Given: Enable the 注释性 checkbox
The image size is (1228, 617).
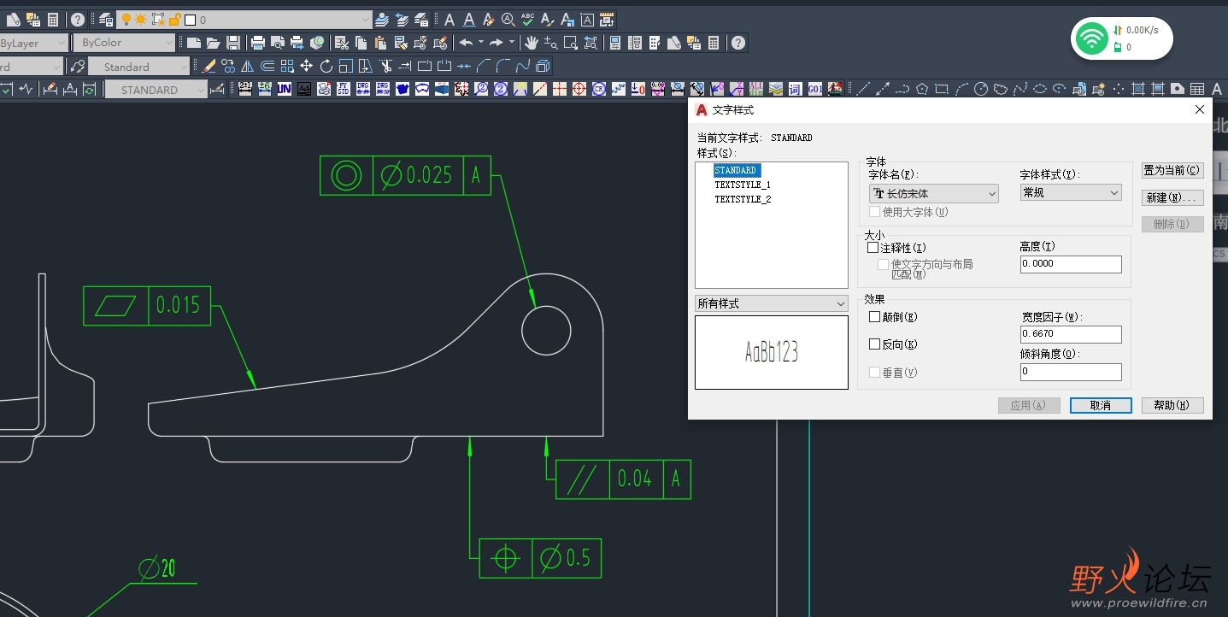Looking at the screenshot, I should tap(873, 248).
